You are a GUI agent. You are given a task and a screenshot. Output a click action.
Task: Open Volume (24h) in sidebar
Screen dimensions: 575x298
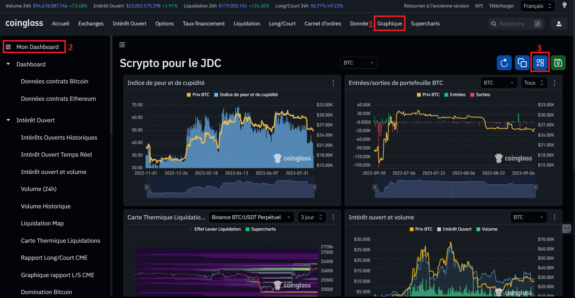coord(39,189)
